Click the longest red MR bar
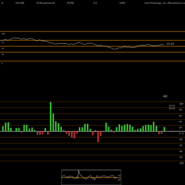 (98, 137)
